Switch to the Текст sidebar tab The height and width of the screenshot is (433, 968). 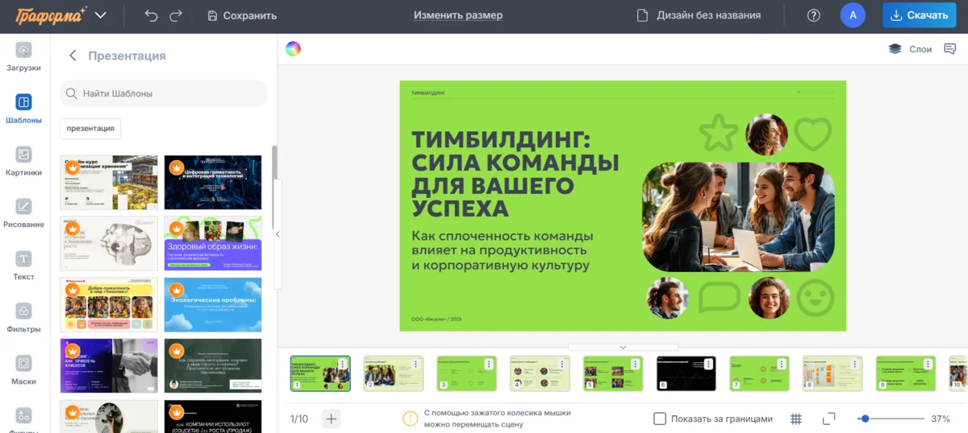[x=24, y=265]
